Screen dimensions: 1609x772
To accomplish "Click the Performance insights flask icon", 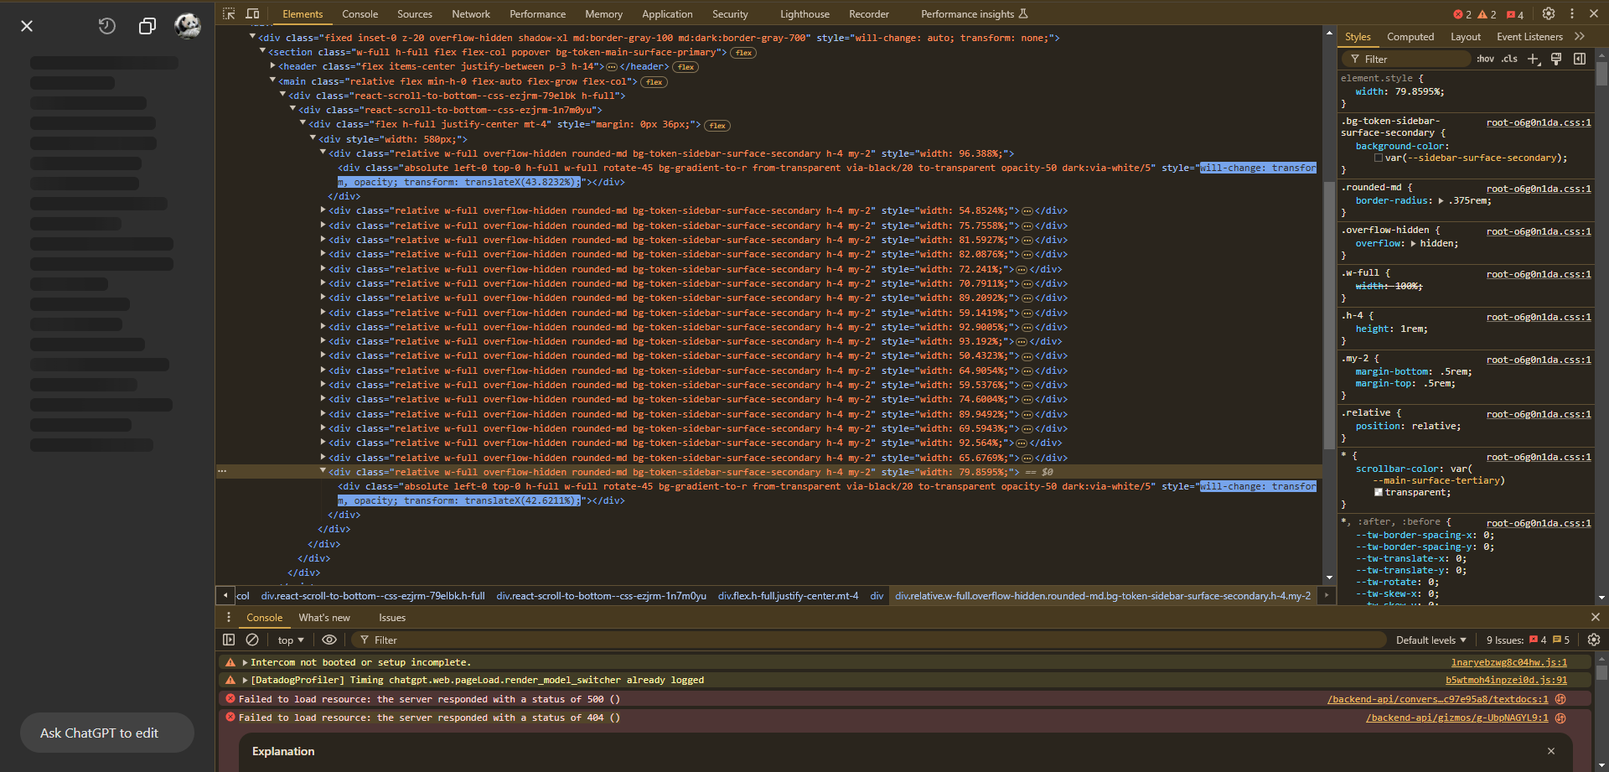I will 1023,13.
